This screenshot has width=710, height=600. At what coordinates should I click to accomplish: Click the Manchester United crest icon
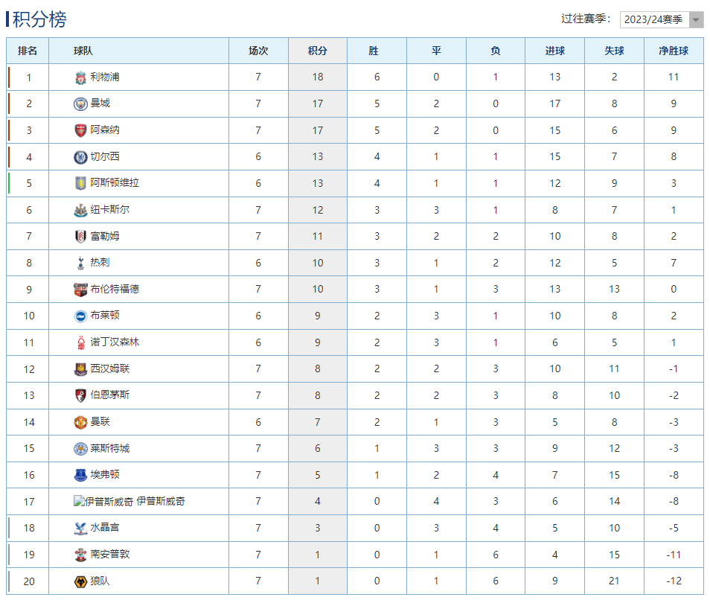click(80, 422)
